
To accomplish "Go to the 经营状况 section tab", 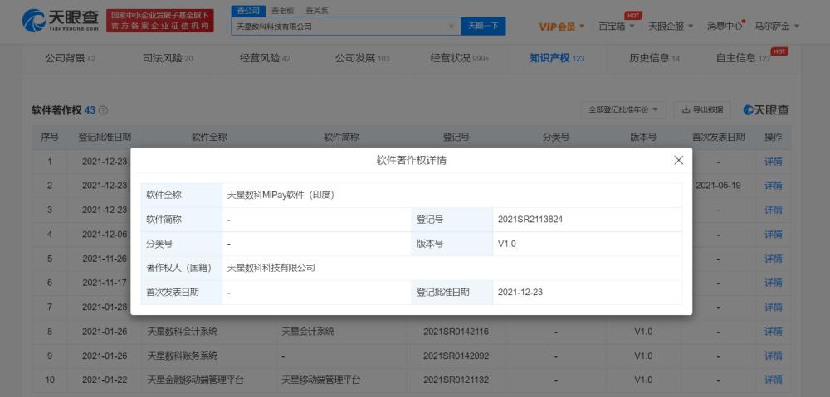I will coord(460,58).
